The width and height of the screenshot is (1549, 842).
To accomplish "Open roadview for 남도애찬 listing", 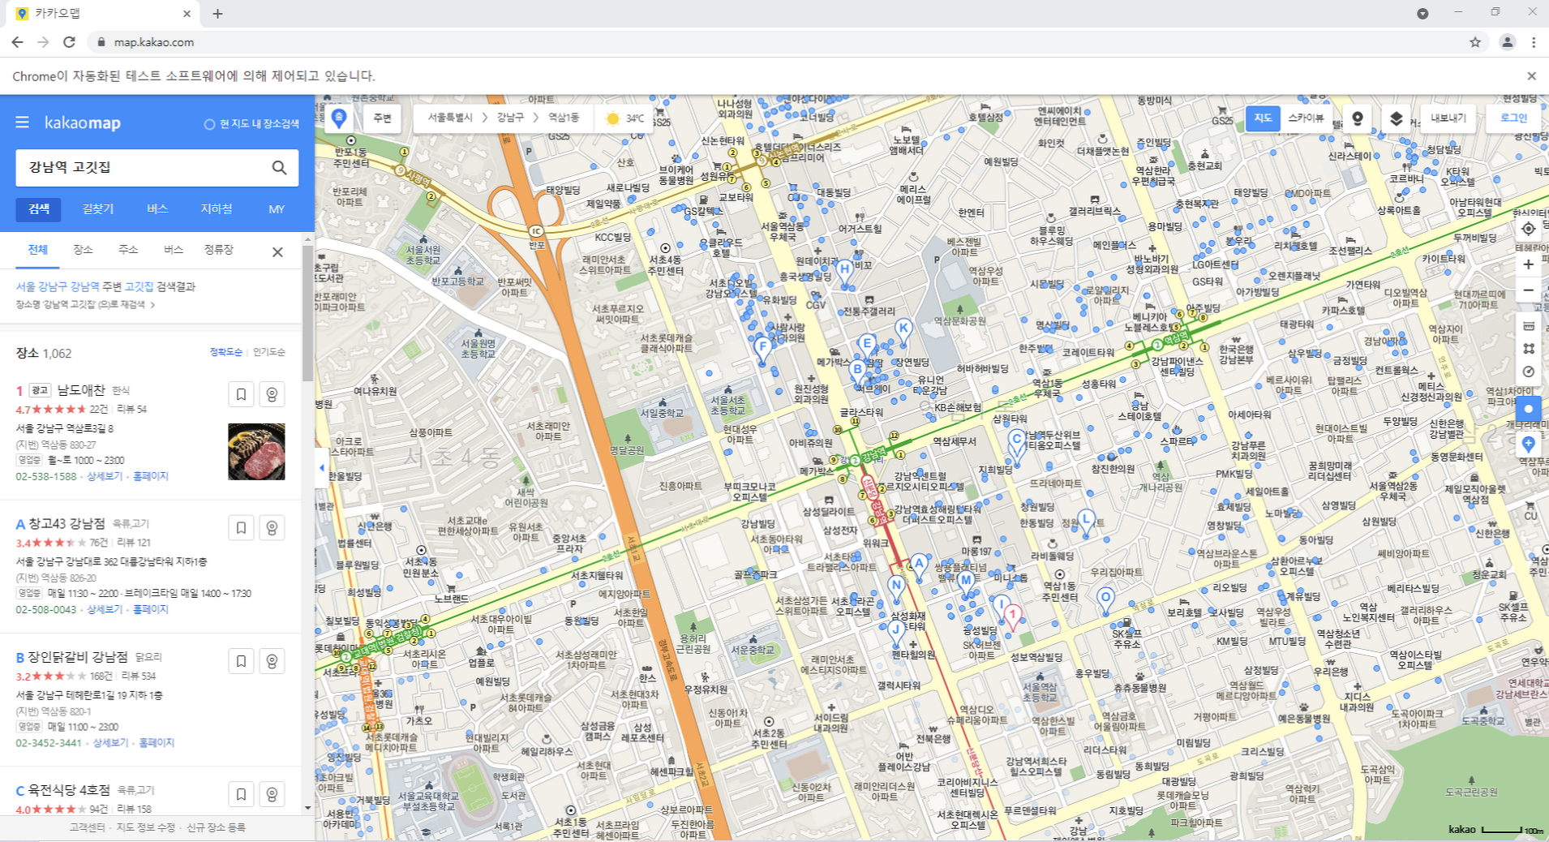I will 272,394.
